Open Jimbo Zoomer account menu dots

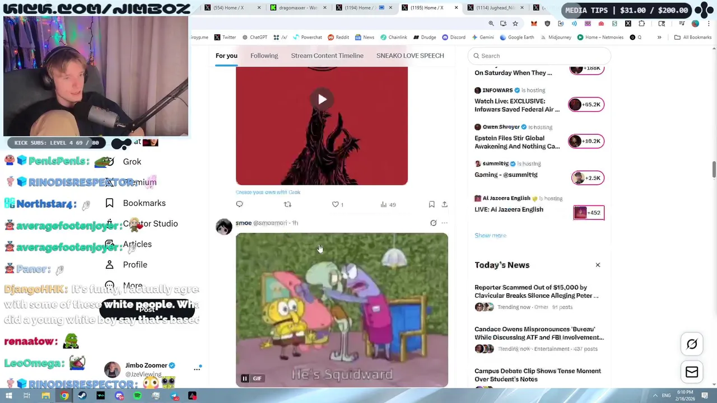click(x=197, y=369)
